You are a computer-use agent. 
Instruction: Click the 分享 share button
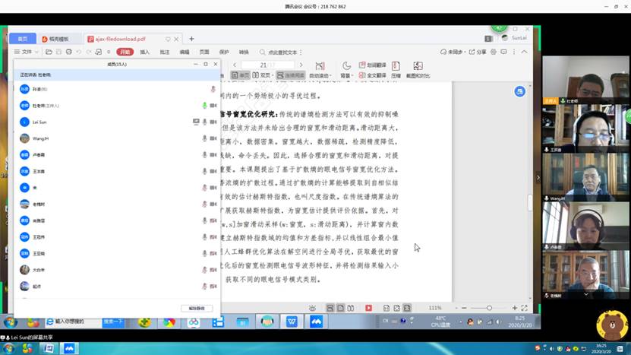(x=478, y=52)
